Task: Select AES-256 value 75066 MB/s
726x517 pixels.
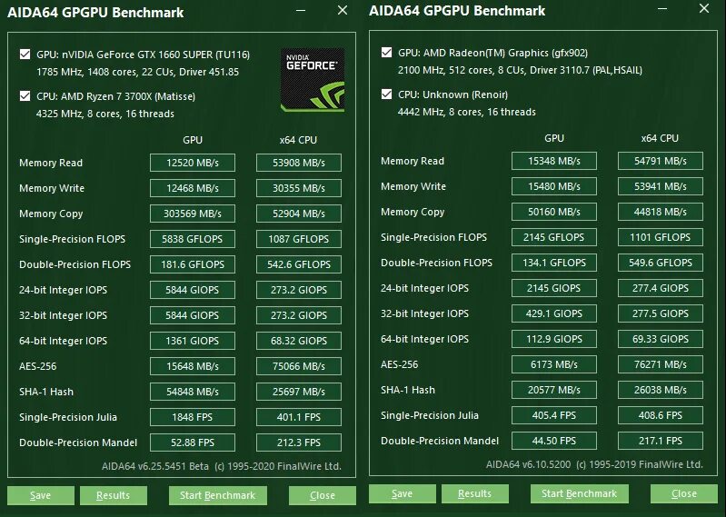Action: coord(299,366)
